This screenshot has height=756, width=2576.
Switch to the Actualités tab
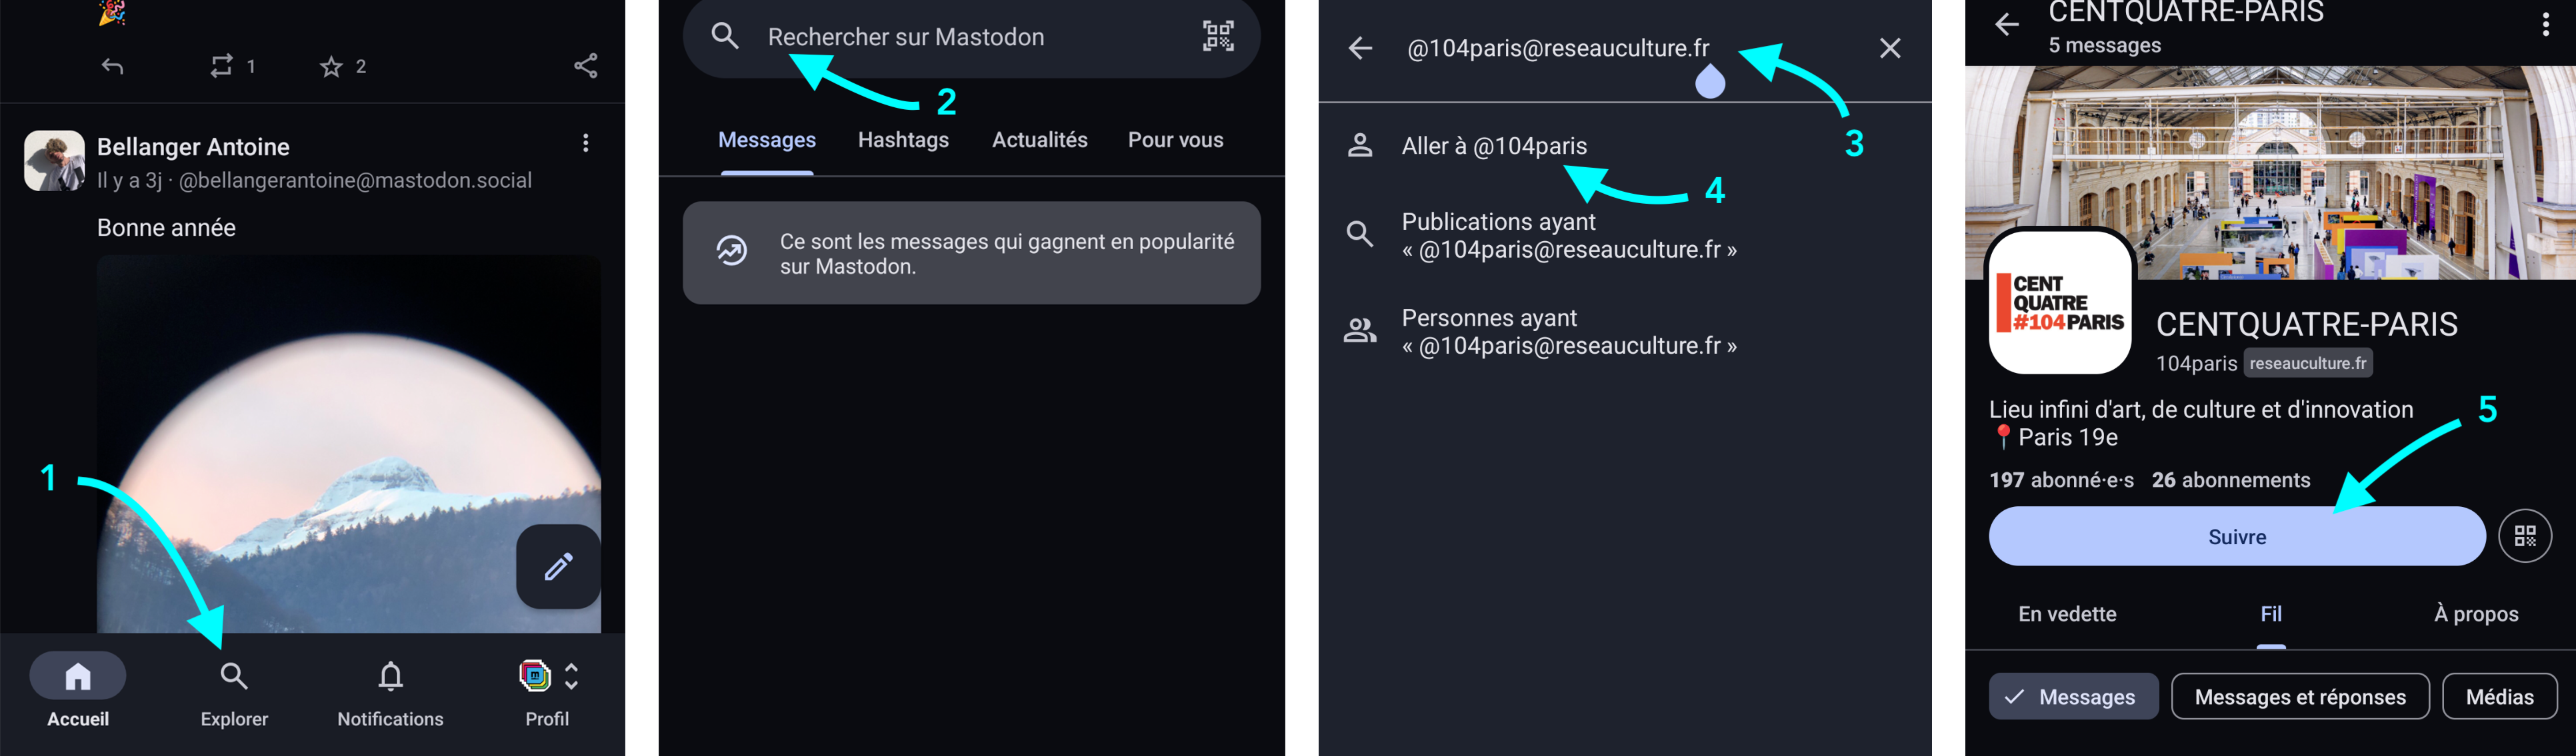[x=1040, y=140]
